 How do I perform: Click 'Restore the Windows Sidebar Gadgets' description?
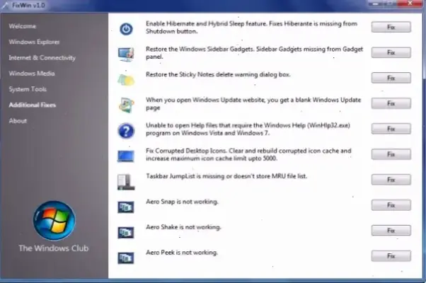point(255,52)
